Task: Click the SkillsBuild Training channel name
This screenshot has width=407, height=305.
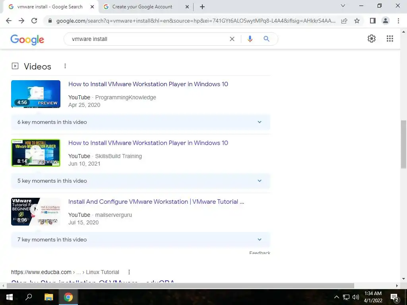Action: pos(118,156)
